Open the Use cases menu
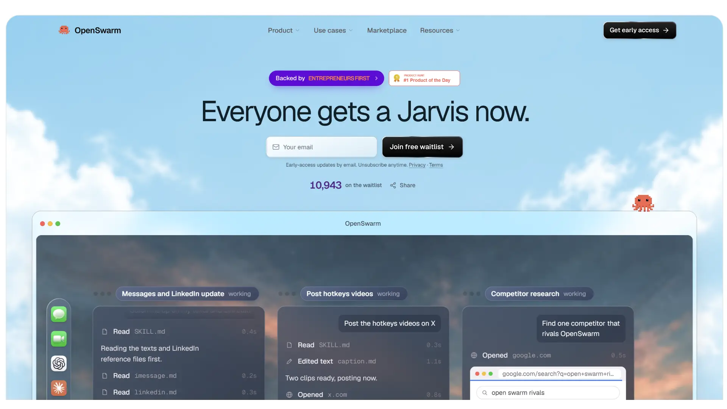Screen dimensions: 727x409 [333, 30]
